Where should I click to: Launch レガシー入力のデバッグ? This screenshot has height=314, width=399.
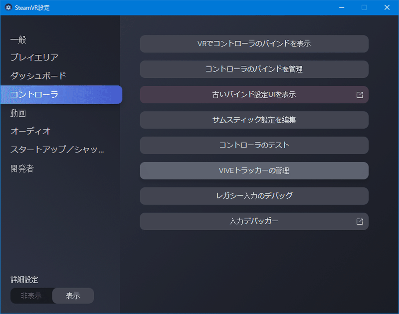(254, 196)
